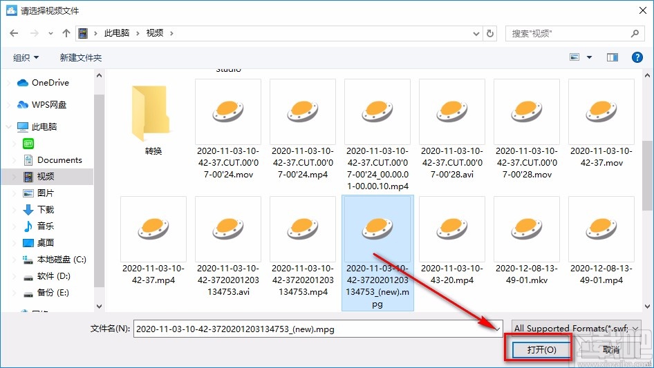Select file 42-37.CUT.00'07-00'24.mov
The image size is (654, 368).
[x=228, y=129]
